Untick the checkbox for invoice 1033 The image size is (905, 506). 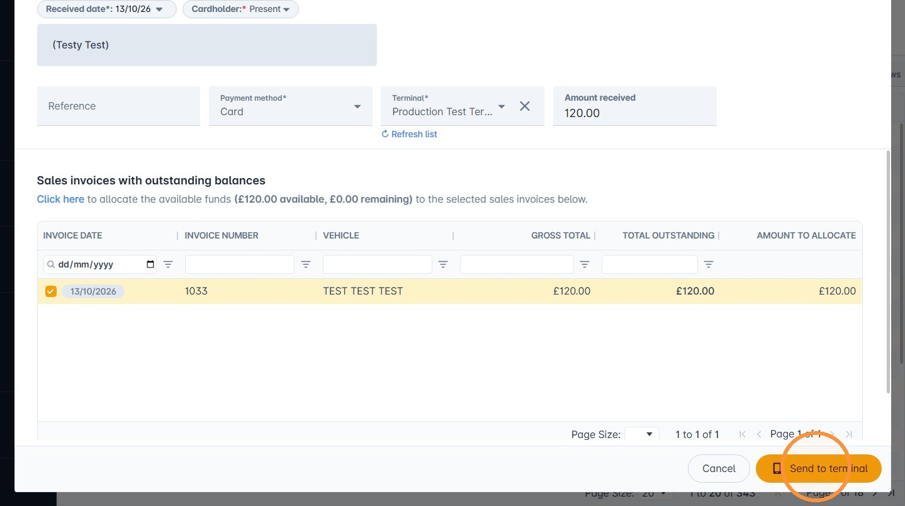[x=51, y=291]
